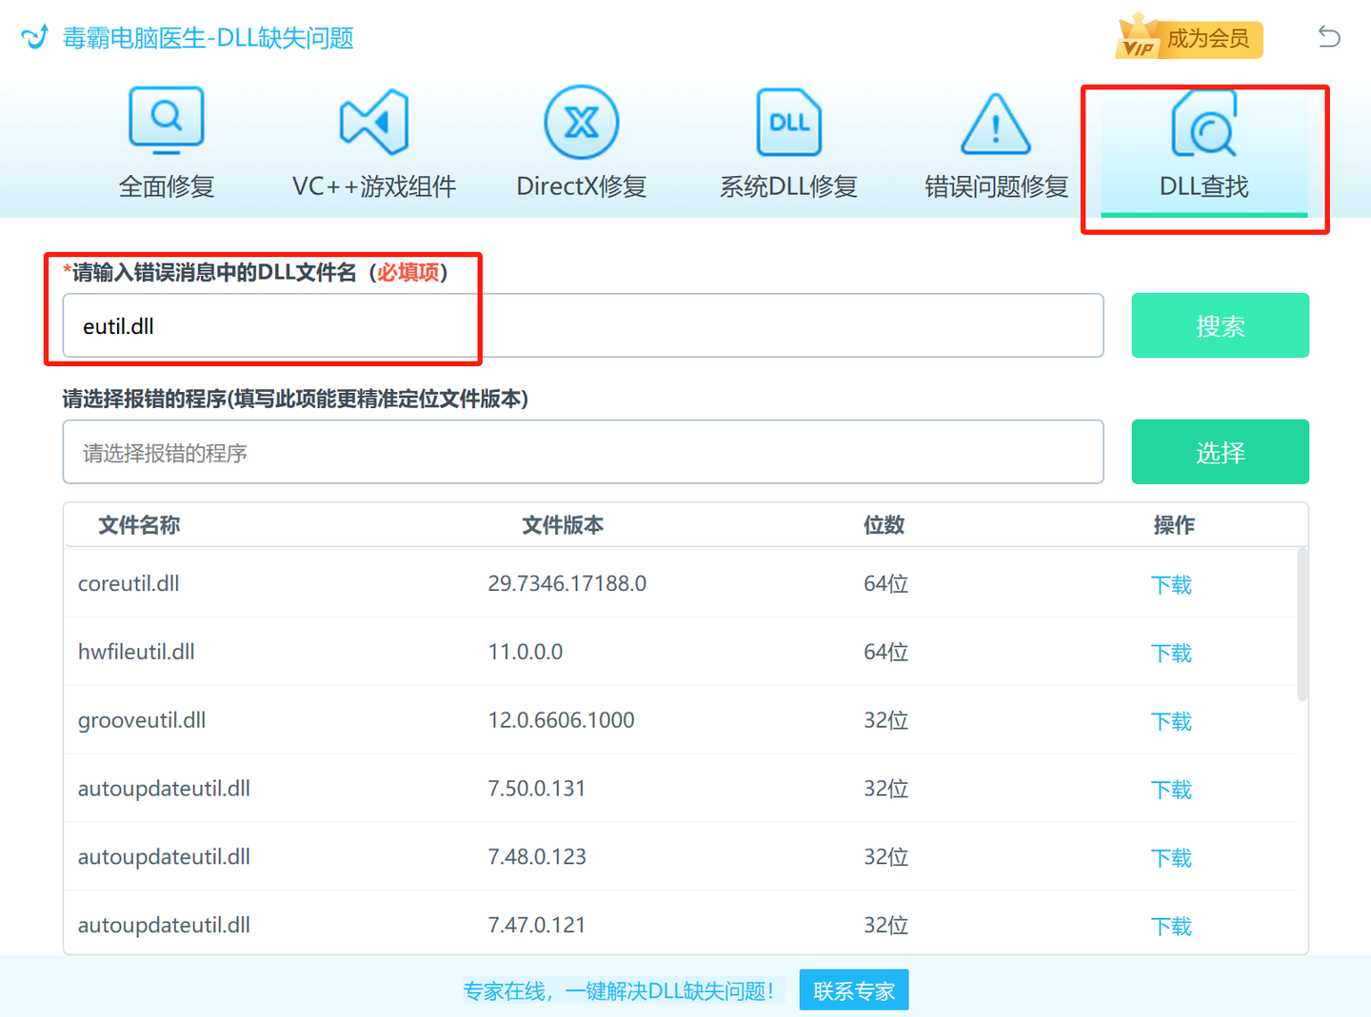This screenshot has height=1017, width=1371.
Task: Download coreutil.dll version 29.7346.17188.0
Action: click(x=1171, y=584)
